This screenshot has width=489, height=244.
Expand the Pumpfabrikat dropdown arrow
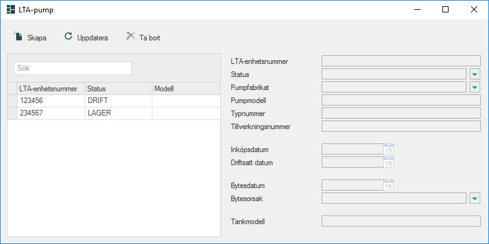click(475, 88)
